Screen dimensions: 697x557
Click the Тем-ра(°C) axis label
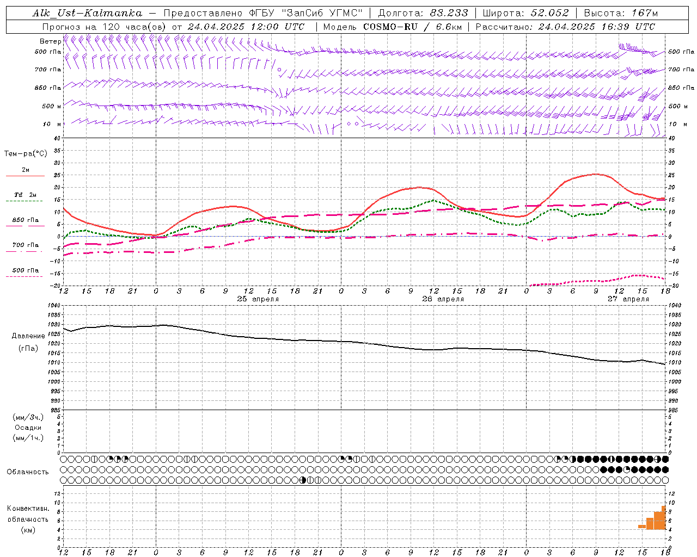coord(26,154)
